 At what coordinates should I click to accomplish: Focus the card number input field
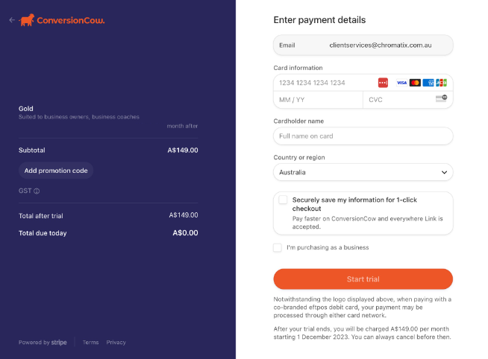325,83
